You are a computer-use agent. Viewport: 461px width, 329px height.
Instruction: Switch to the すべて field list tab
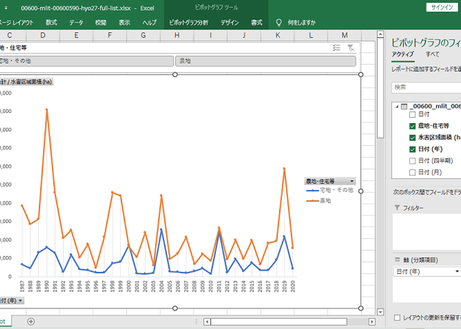[x=432, y=54]
